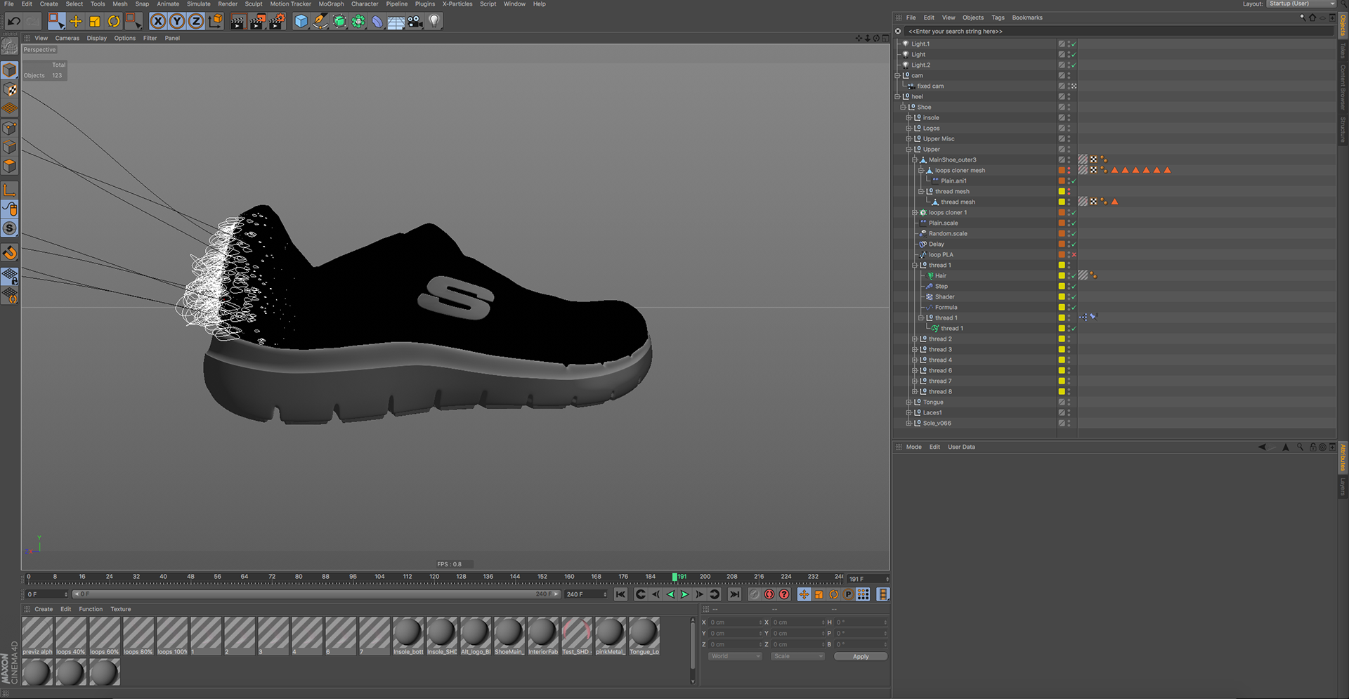1349x699 pixels.
Task: Expand the Logos group
Action: click(x=908, y=129)
